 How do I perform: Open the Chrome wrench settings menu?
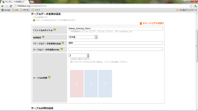pyautogui.click(x=195, y=6)
